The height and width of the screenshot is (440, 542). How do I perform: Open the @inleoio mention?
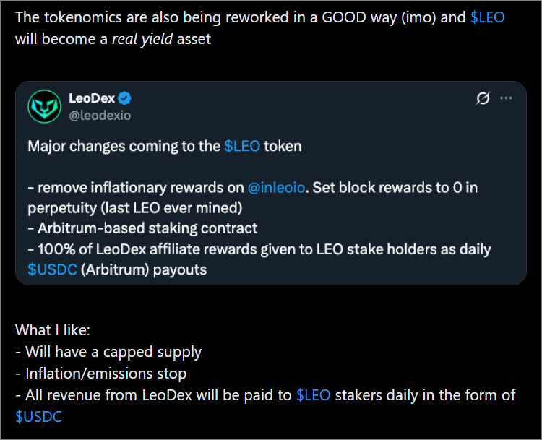coord(276,188)
